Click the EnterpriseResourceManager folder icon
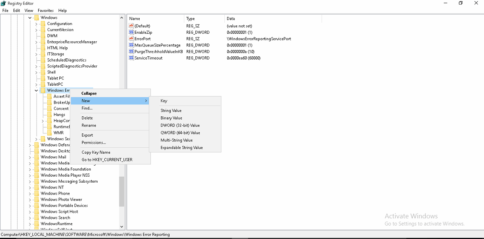This screenshot has width=484, height=239. point(43,42)
